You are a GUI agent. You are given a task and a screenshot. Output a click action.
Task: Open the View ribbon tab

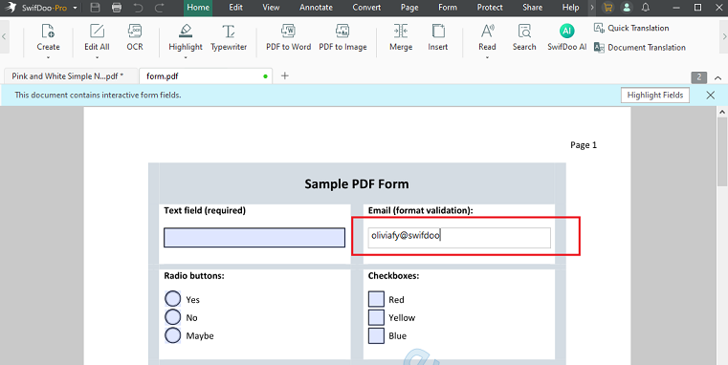(x=271, y=8)
